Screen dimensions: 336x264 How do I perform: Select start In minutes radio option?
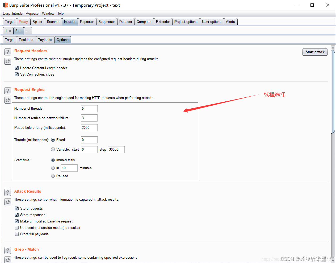53,168
